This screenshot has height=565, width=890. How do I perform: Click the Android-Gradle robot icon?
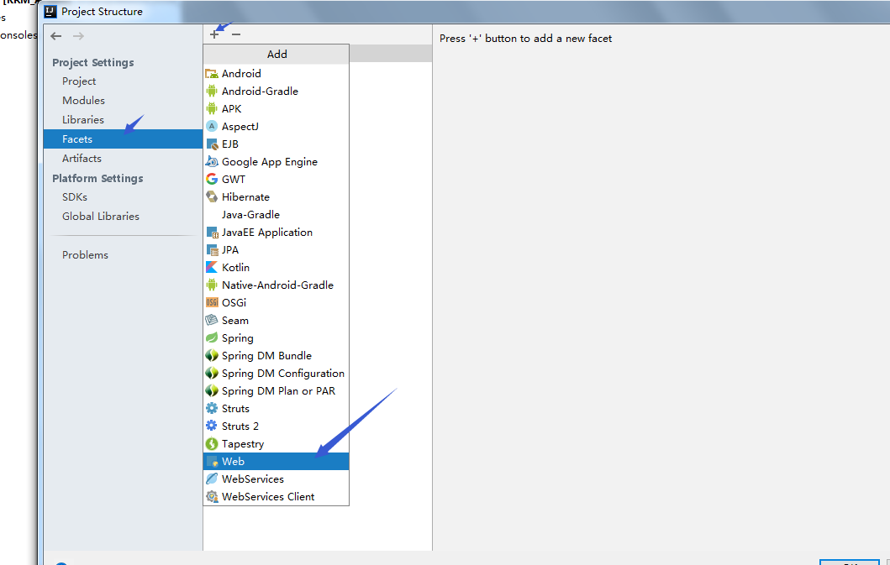tap(212, 92)
